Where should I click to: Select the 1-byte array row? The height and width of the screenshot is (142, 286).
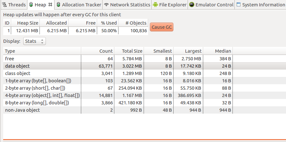coord(145,81)
